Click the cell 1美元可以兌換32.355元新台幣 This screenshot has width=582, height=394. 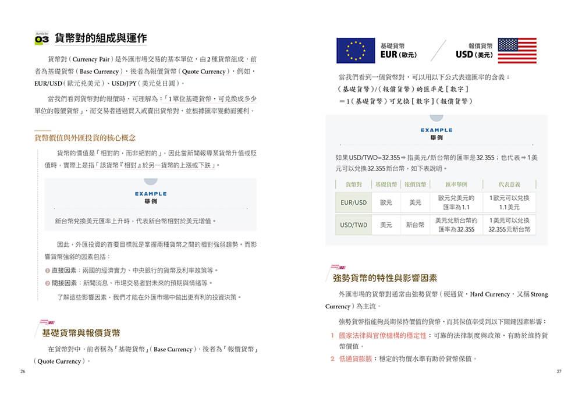pyautogui.click(x=509, y=225)
